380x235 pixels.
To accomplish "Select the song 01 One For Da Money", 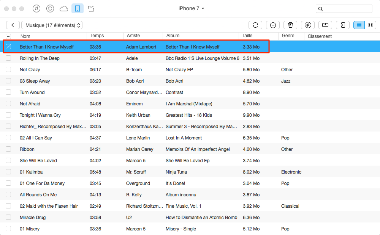I will click(x=42, y=183).
